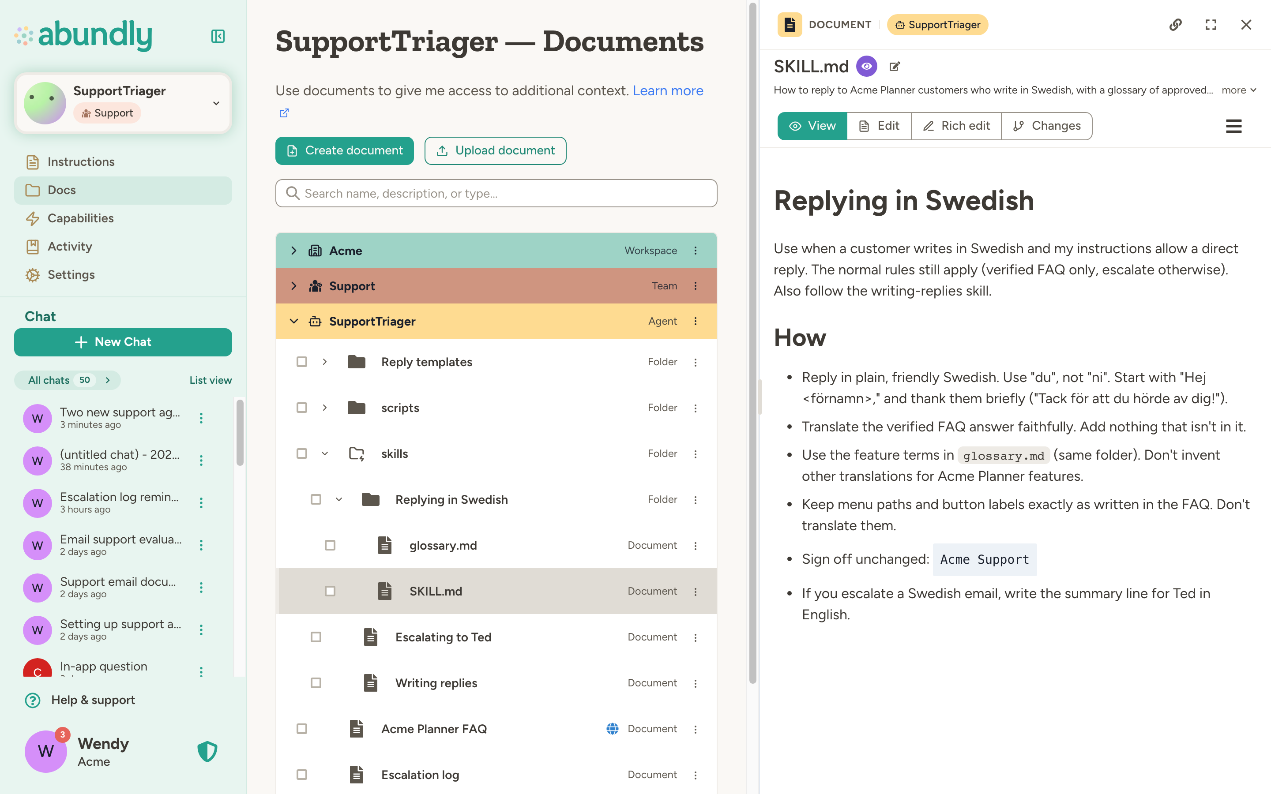Start a New Chat
This screenshot has width=1271, height=794.
(x=123, y=342)
